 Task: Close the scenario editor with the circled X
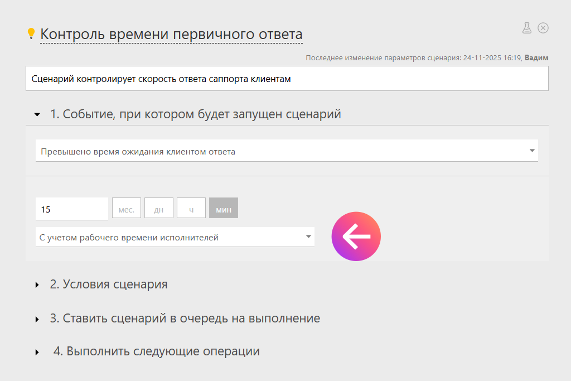coord(543,28)
